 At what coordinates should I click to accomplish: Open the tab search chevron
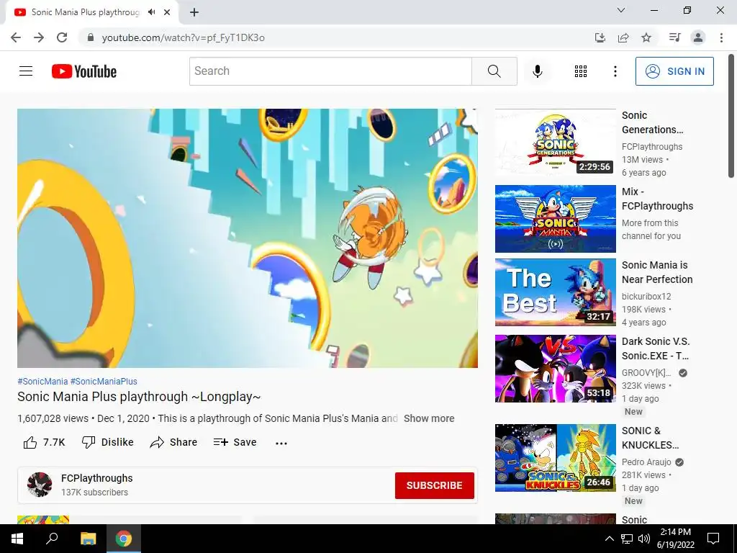621,10
